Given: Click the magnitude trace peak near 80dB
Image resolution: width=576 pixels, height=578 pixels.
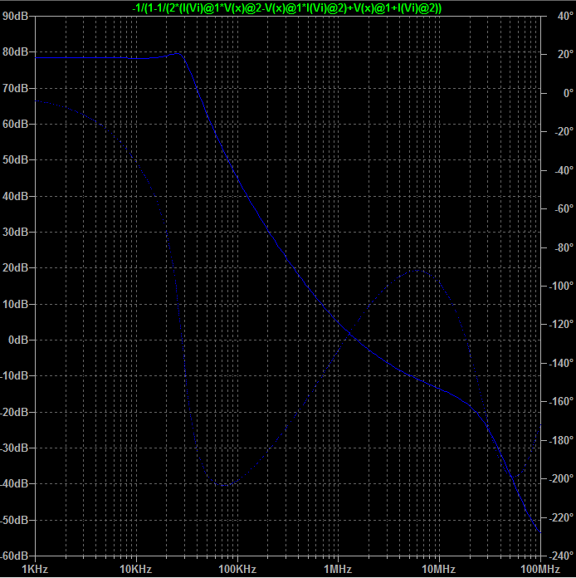Looking at the screenshot, I should coord(178,54).
